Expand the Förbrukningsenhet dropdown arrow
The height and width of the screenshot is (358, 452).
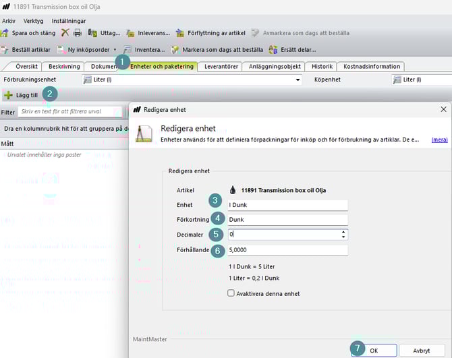pos(298,80)
